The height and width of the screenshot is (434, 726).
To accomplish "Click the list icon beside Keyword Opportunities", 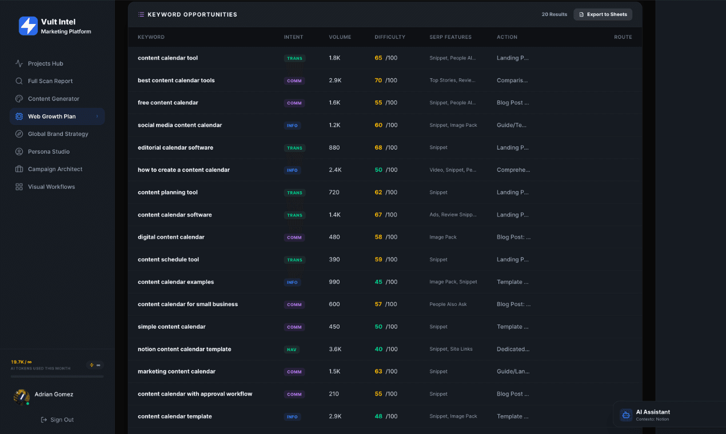I will [x=141, y=14].
